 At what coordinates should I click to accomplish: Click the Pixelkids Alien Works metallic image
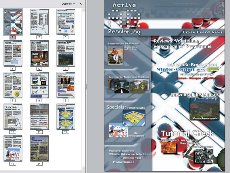[x=204, y=156]
